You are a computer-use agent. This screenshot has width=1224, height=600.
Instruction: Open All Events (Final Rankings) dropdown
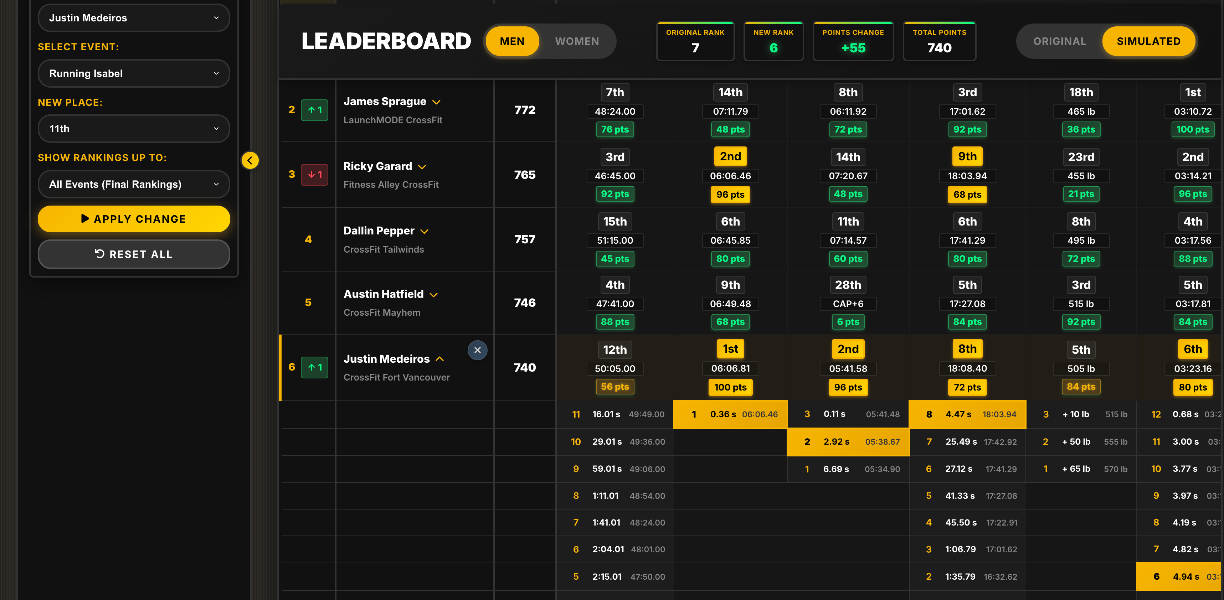point(134,184)
